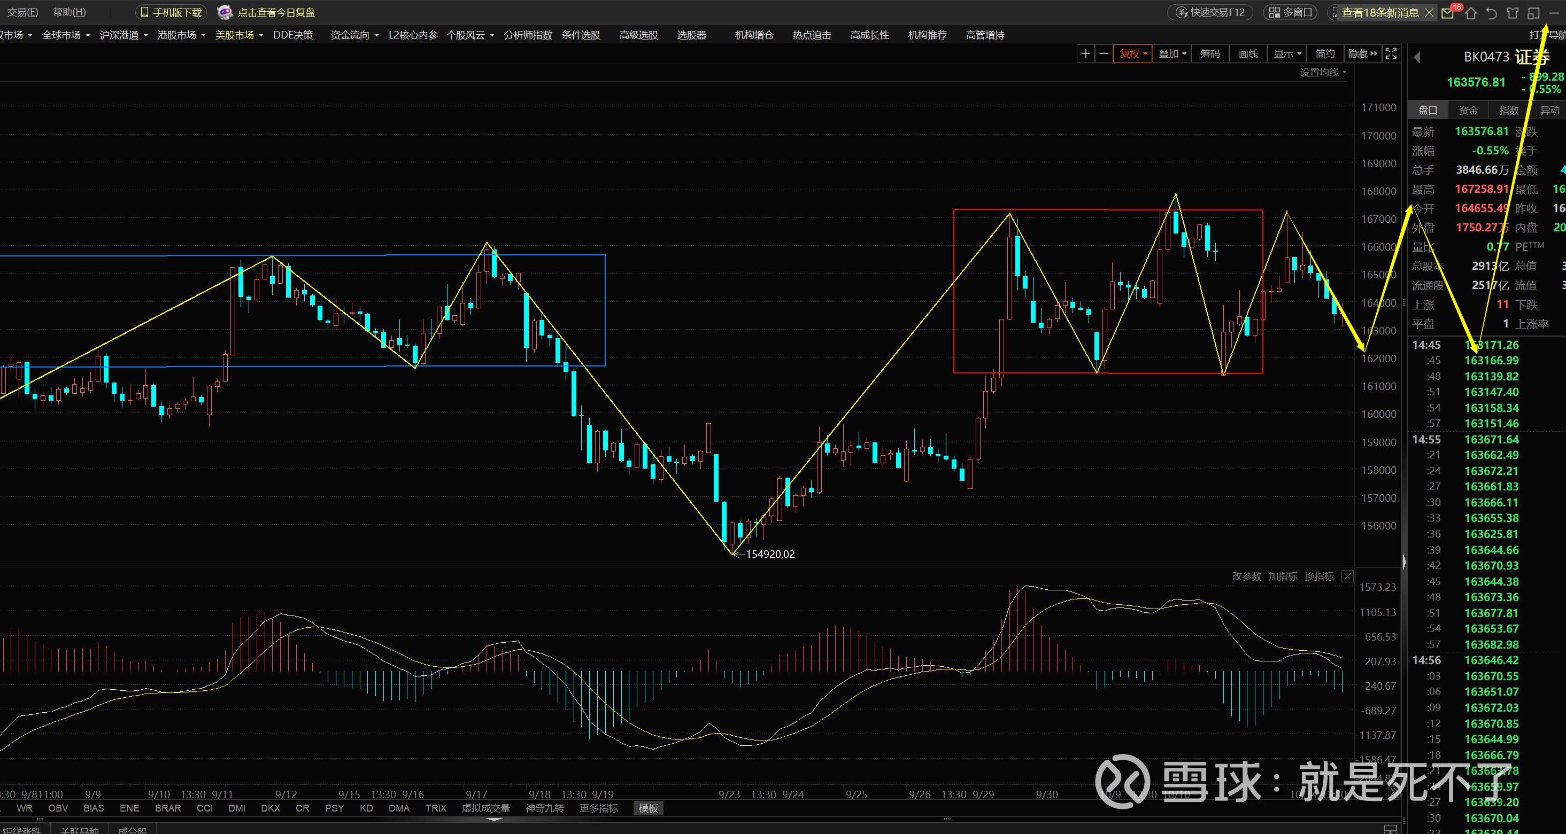
Task: Click the zoom-out minus chart button
Action: pos(1104,54)
